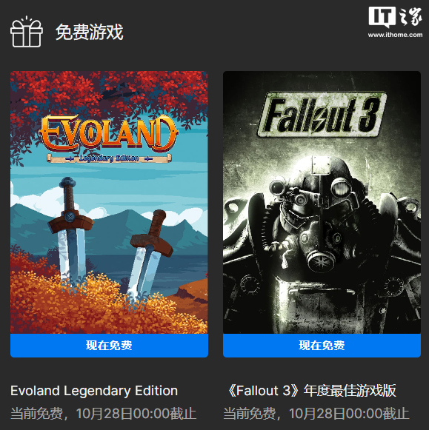
Task: Select the upright sword in Evoland cover
Action: (70, 230)
